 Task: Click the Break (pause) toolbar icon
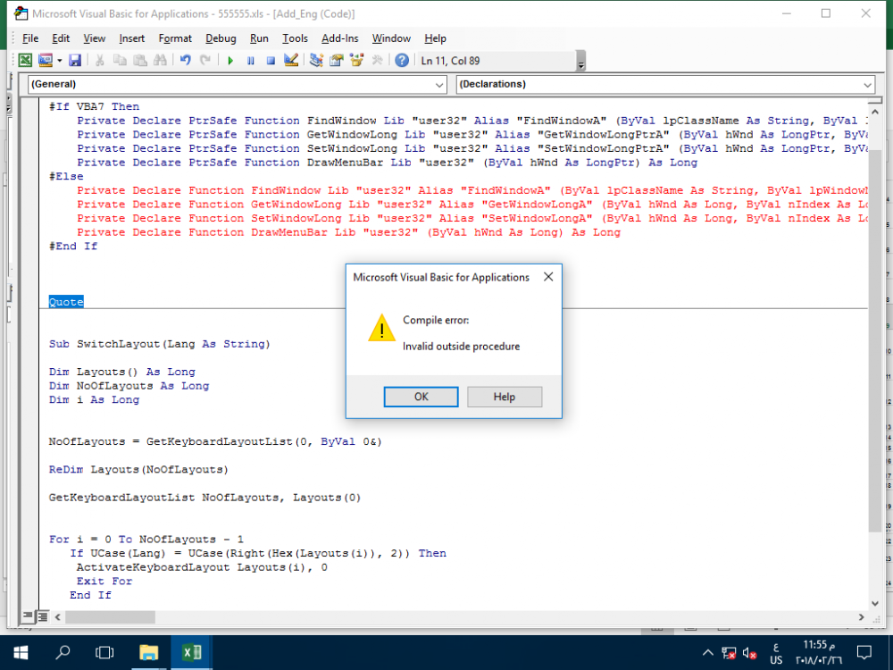[x=250, y=61]
